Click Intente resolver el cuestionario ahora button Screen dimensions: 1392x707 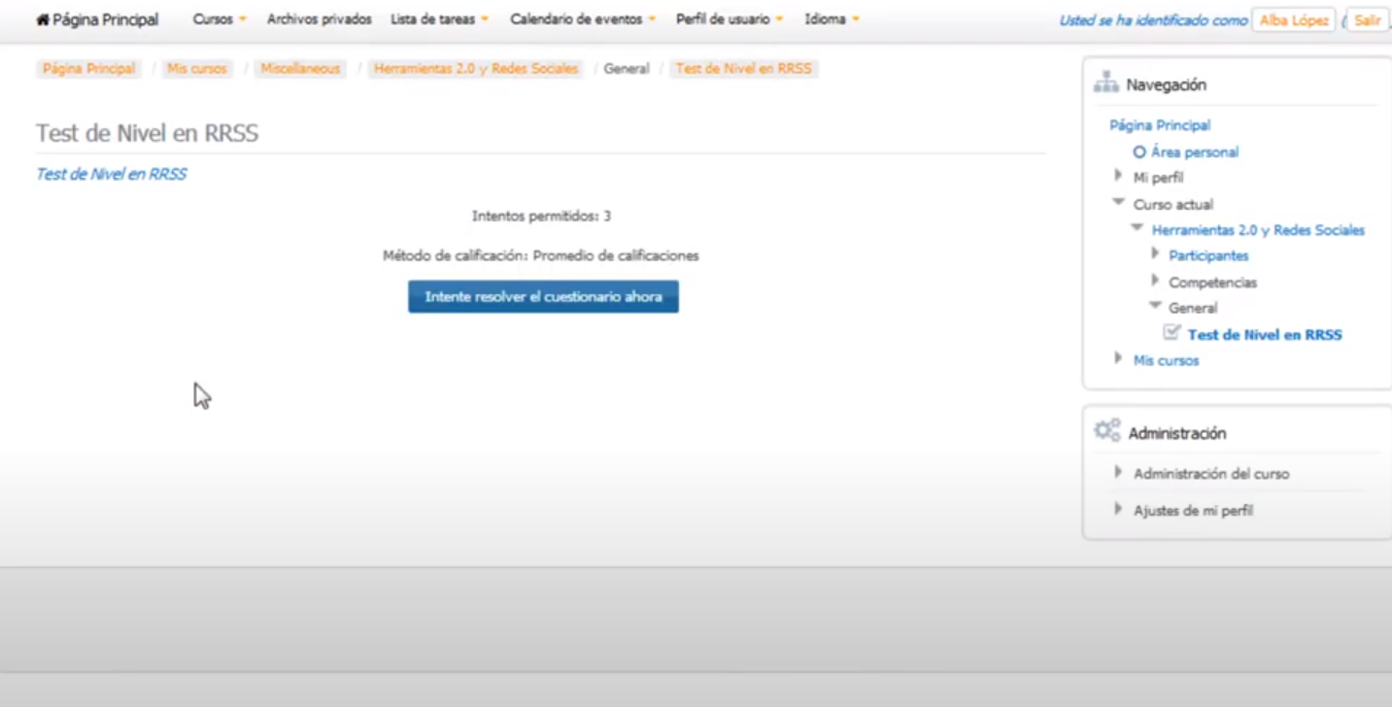[x=543, y=296]
